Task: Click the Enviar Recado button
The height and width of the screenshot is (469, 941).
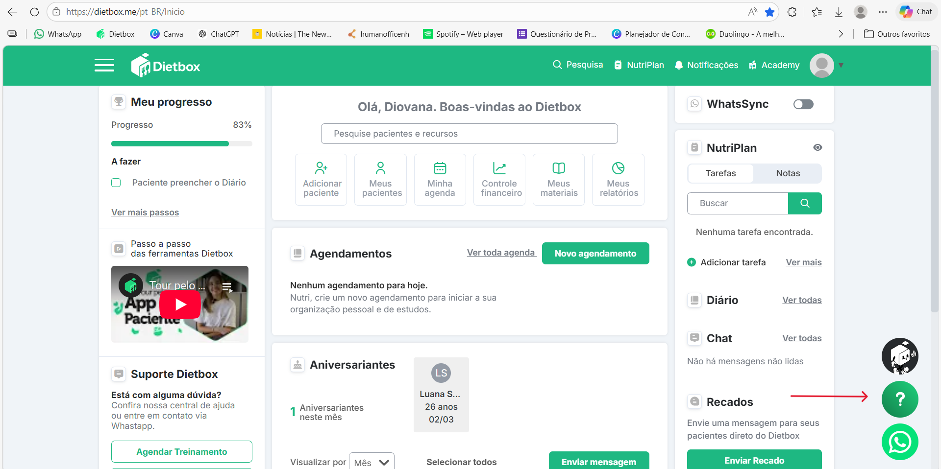Action: click(754, 460)
